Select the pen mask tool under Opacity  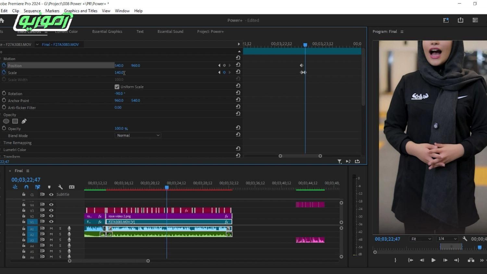[x=24, y=121]
